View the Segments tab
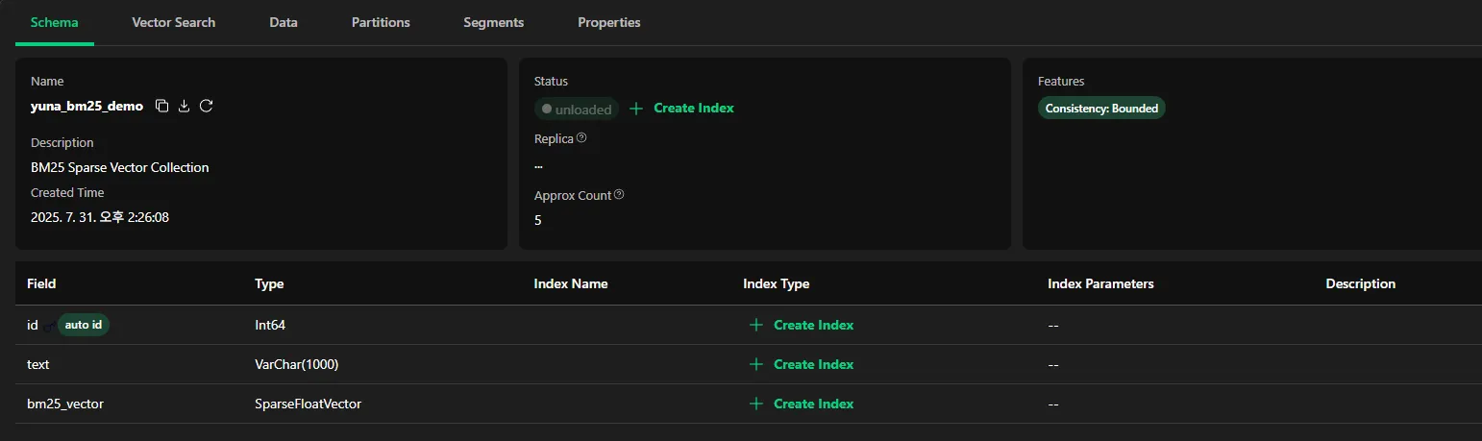The height and width of the screenshot is (441, 1482). [494, 22]
